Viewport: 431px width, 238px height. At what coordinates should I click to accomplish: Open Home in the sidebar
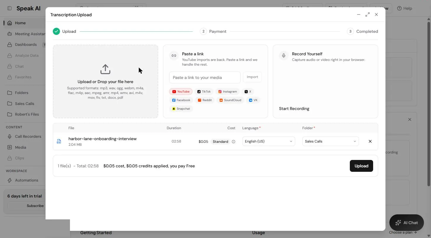click(24, 23)
